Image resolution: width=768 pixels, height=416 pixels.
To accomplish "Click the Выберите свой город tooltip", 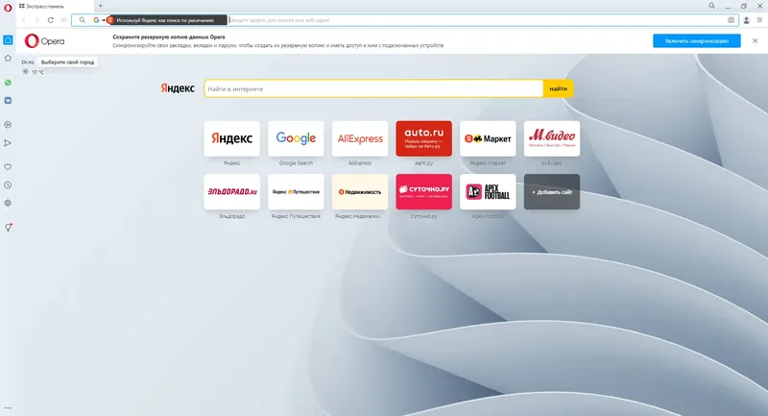I will tap(67, 62).
